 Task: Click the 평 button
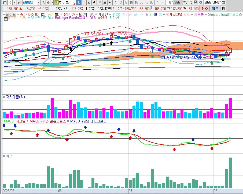(x=223, y=9)
